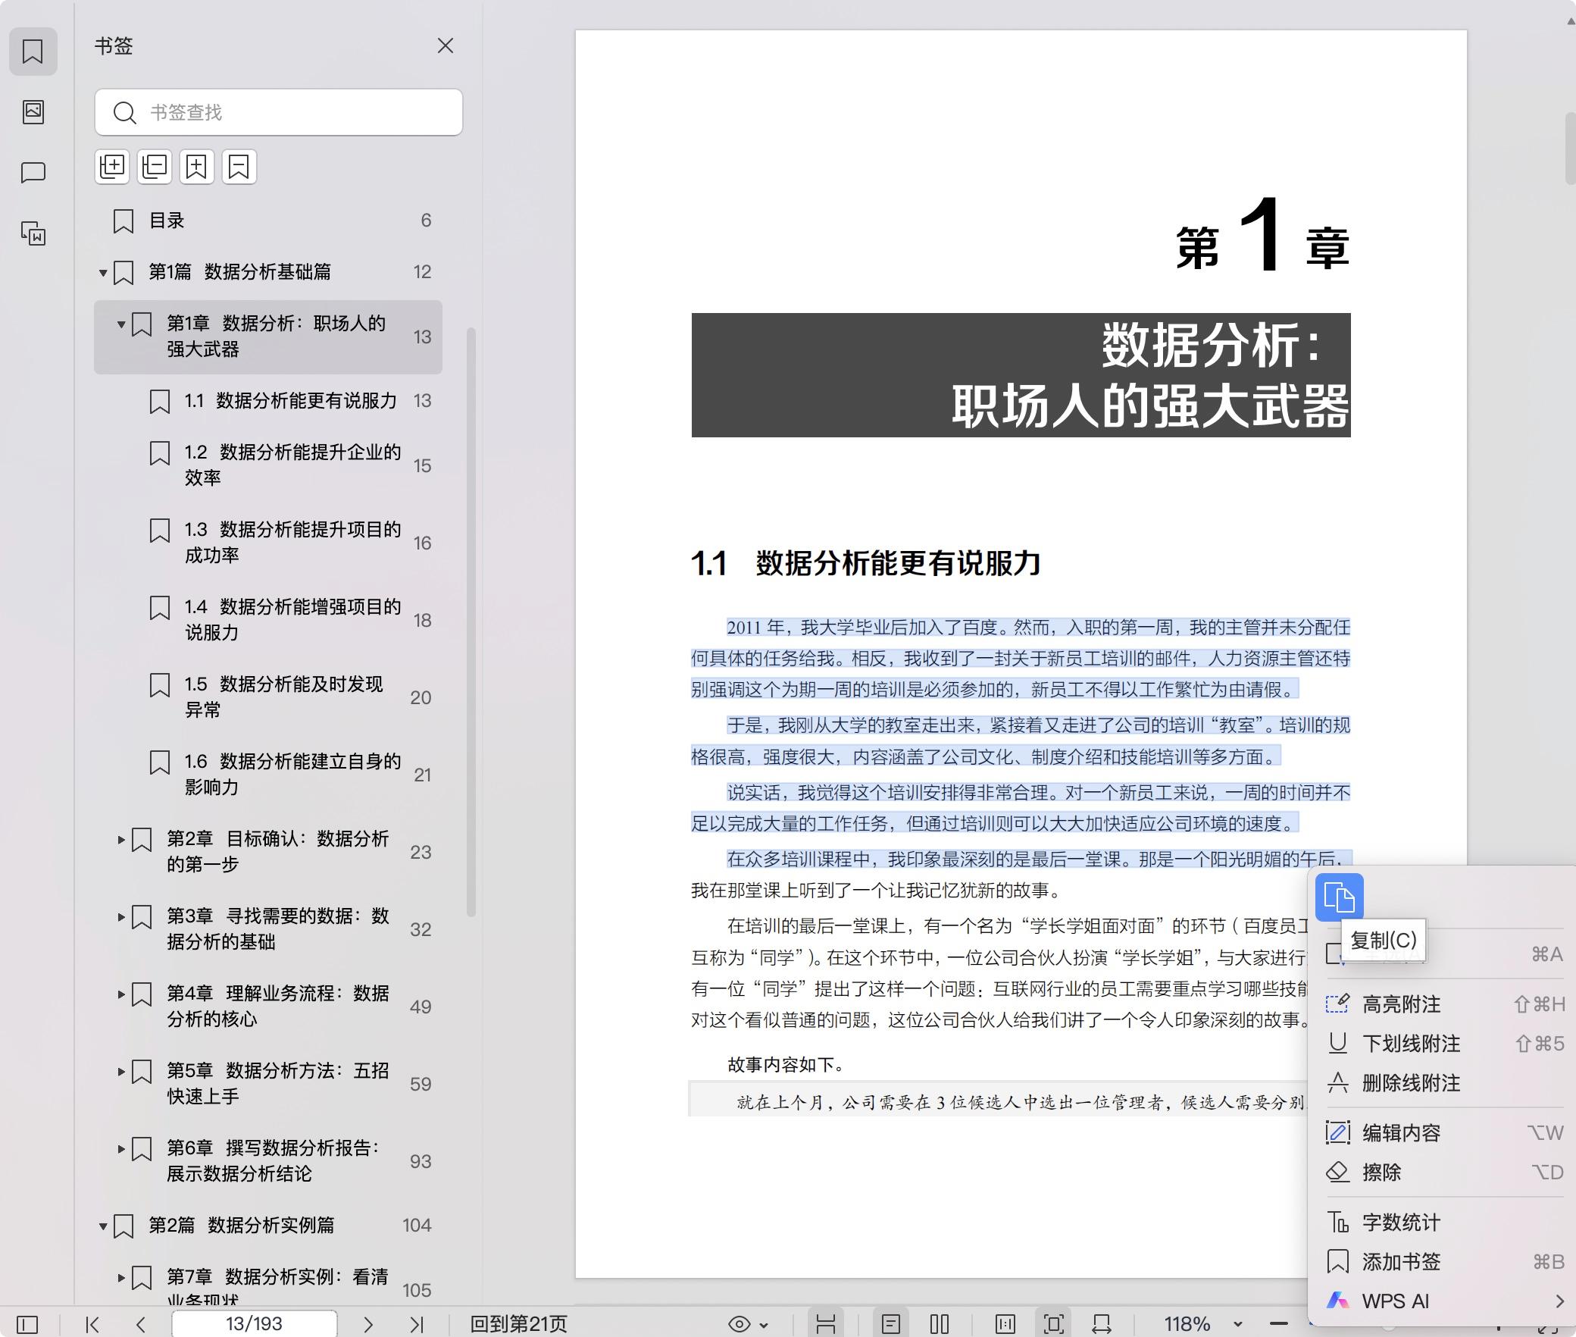This screenshot has height=1337, width=1576.
Task: Open the zoom percentage dropdown
Action: 1238,1324
